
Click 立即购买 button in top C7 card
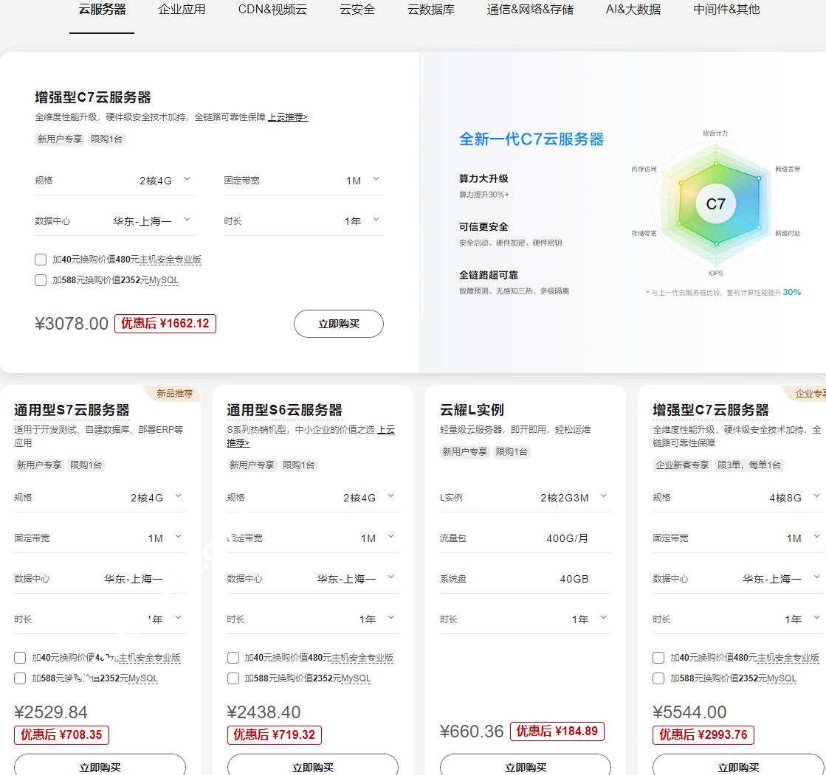pos(338,324)
